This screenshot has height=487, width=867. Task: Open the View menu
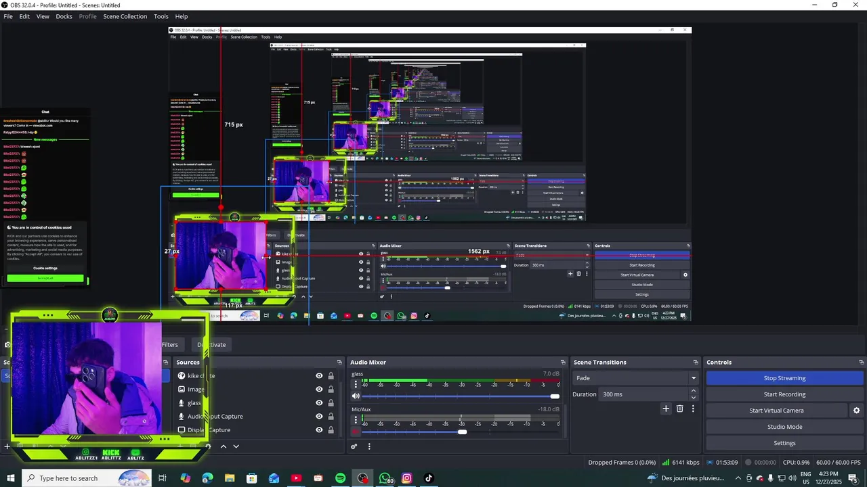(x=43, y=16)
